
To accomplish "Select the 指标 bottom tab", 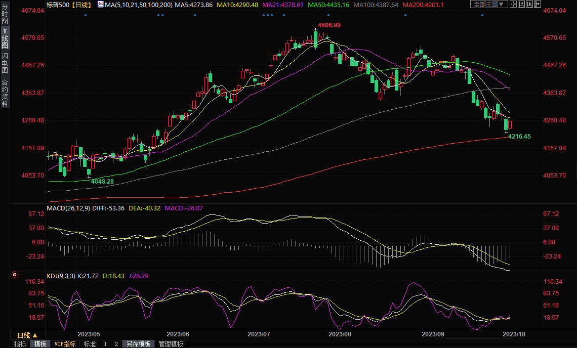I will tap(20, 344).
